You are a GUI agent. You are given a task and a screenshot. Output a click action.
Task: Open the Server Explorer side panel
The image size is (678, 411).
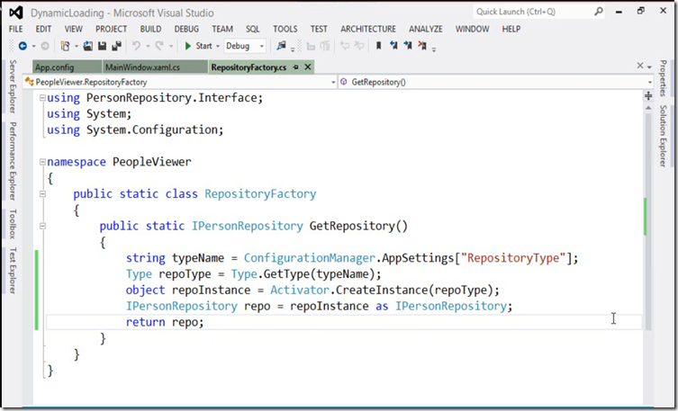coord(13,86)
